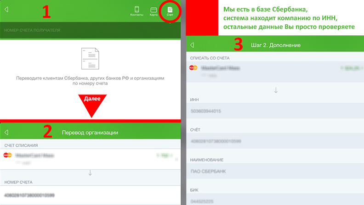Select the Счет document icon tab
This screenshot has height=205, width=364.
coord(170,11)
